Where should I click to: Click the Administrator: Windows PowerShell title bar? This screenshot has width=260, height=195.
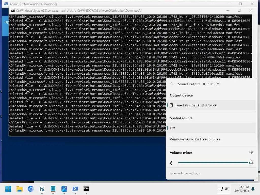point(34,4)
